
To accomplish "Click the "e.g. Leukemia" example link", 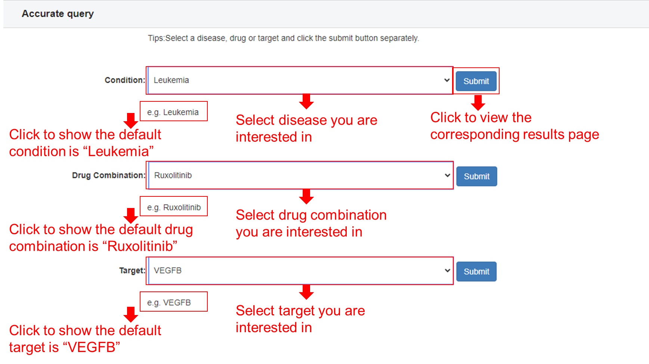I will [173, 112].
